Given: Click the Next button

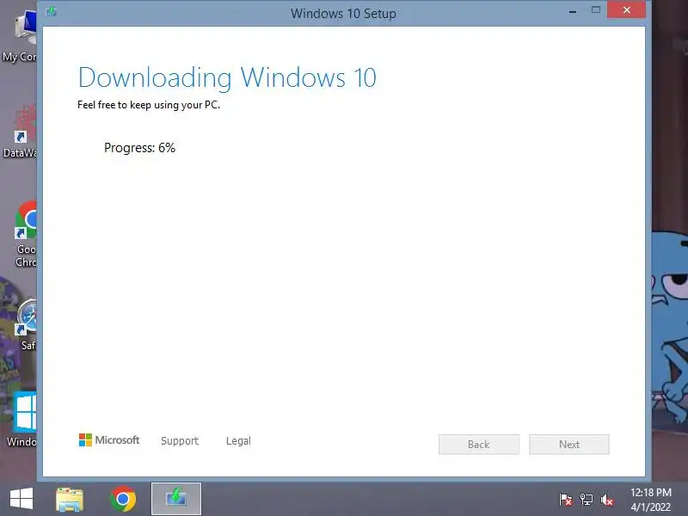Looking at the screenshot, I should [x=569, y=445].
